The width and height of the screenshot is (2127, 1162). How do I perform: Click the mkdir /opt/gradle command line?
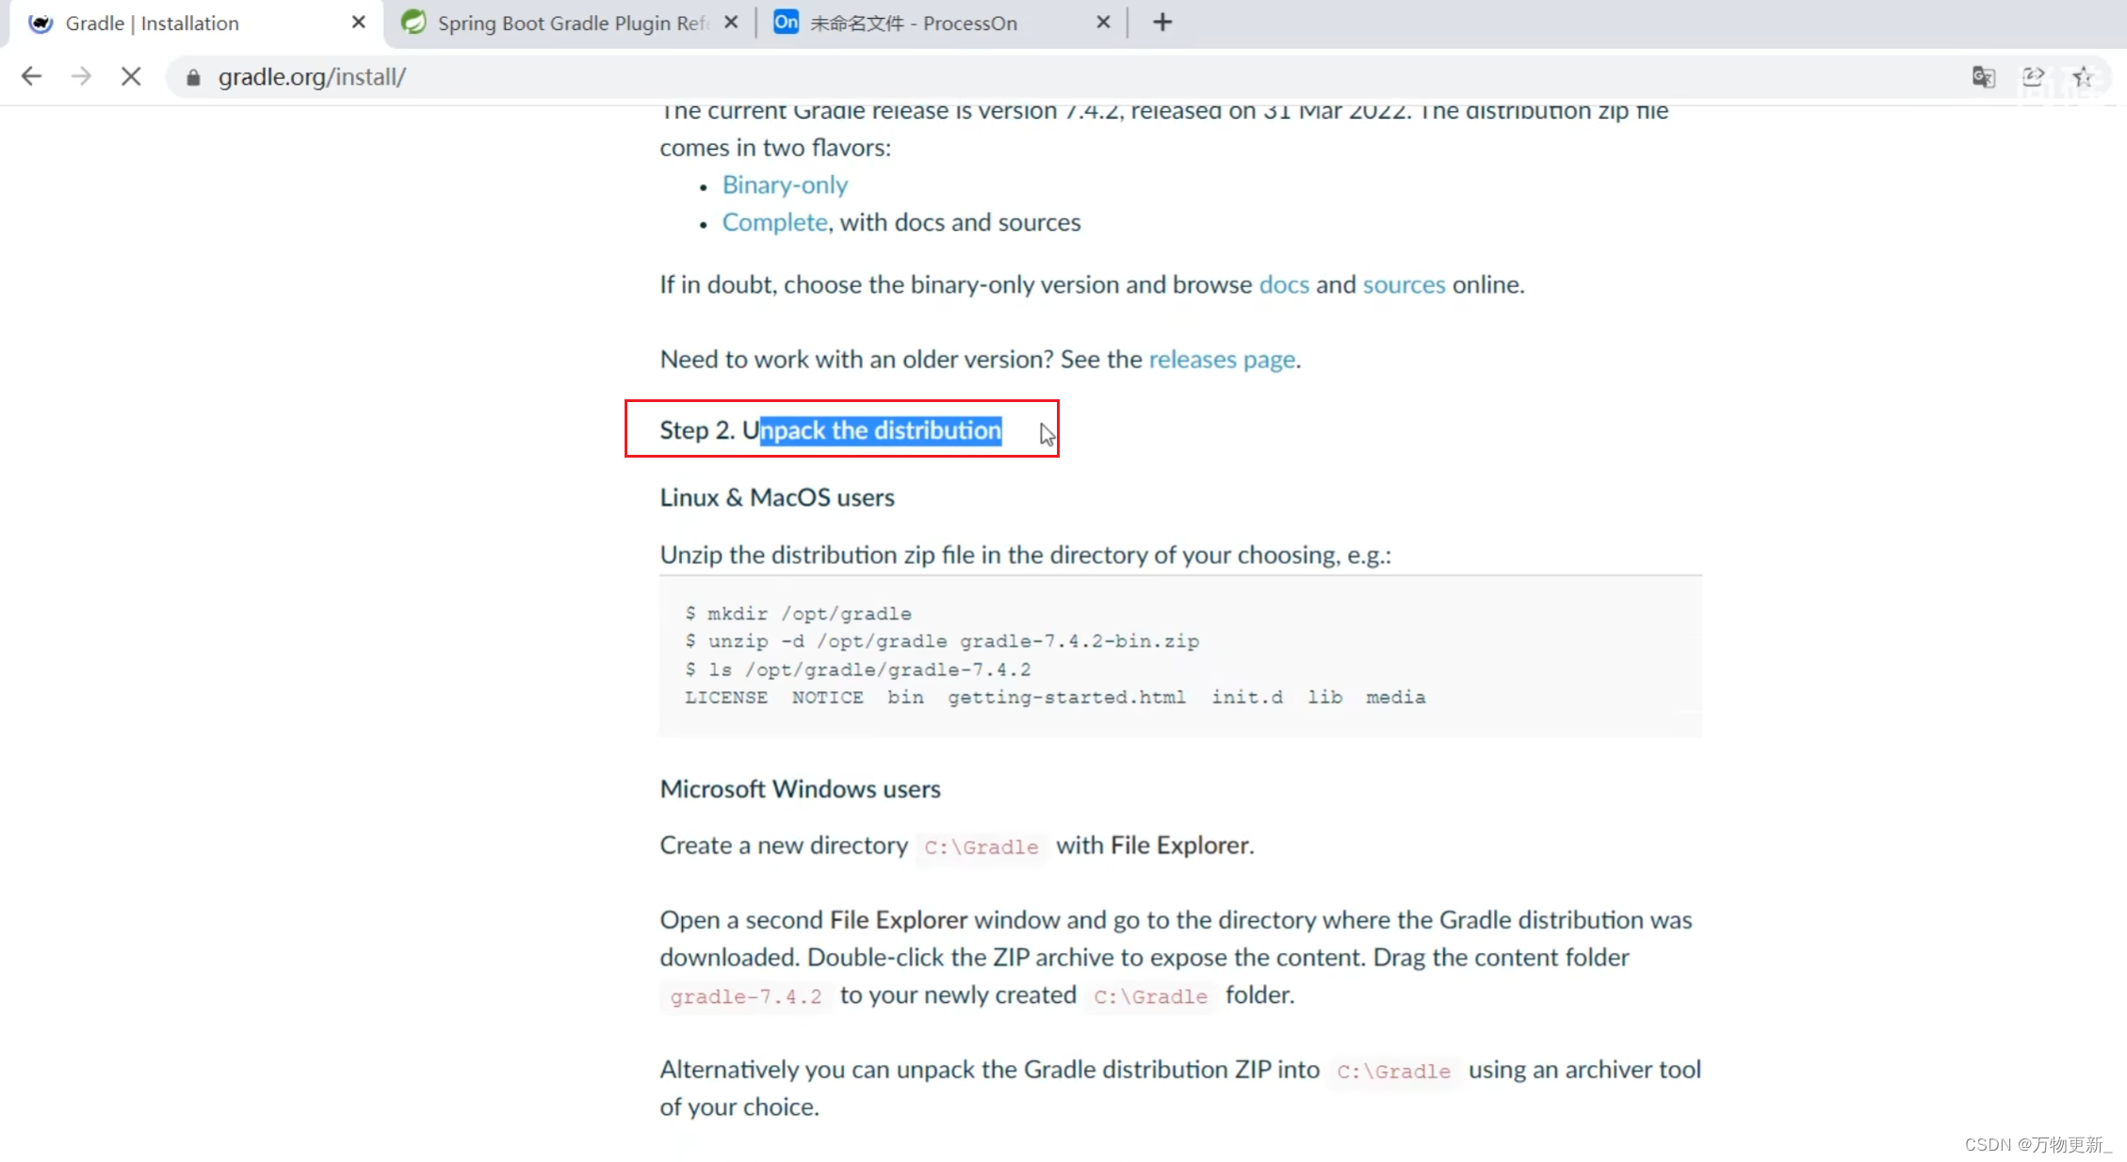click(798, 614)
